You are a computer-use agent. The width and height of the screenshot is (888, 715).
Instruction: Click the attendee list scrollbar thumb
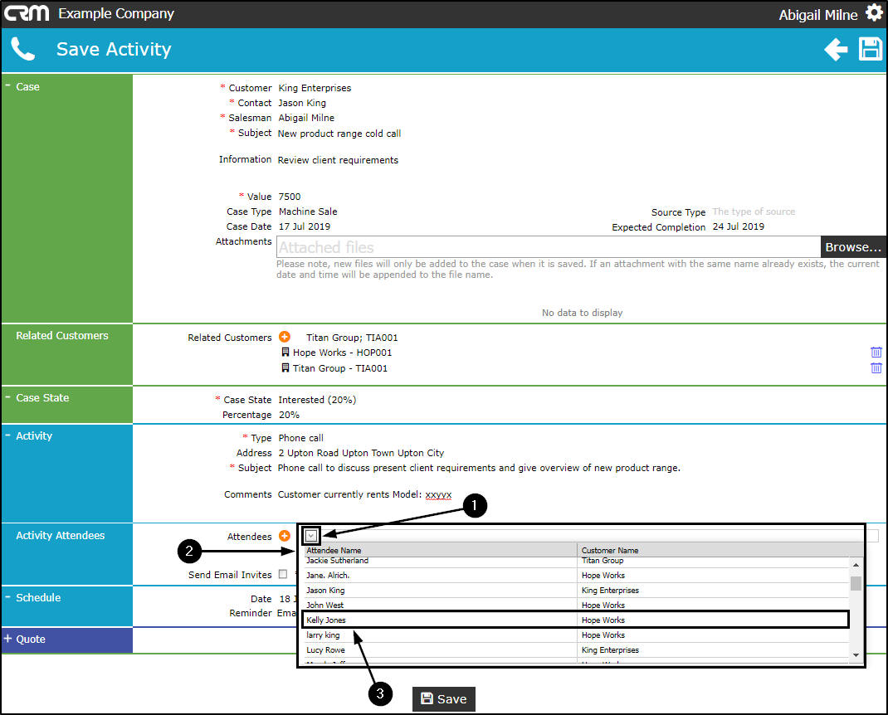(856, 583)
